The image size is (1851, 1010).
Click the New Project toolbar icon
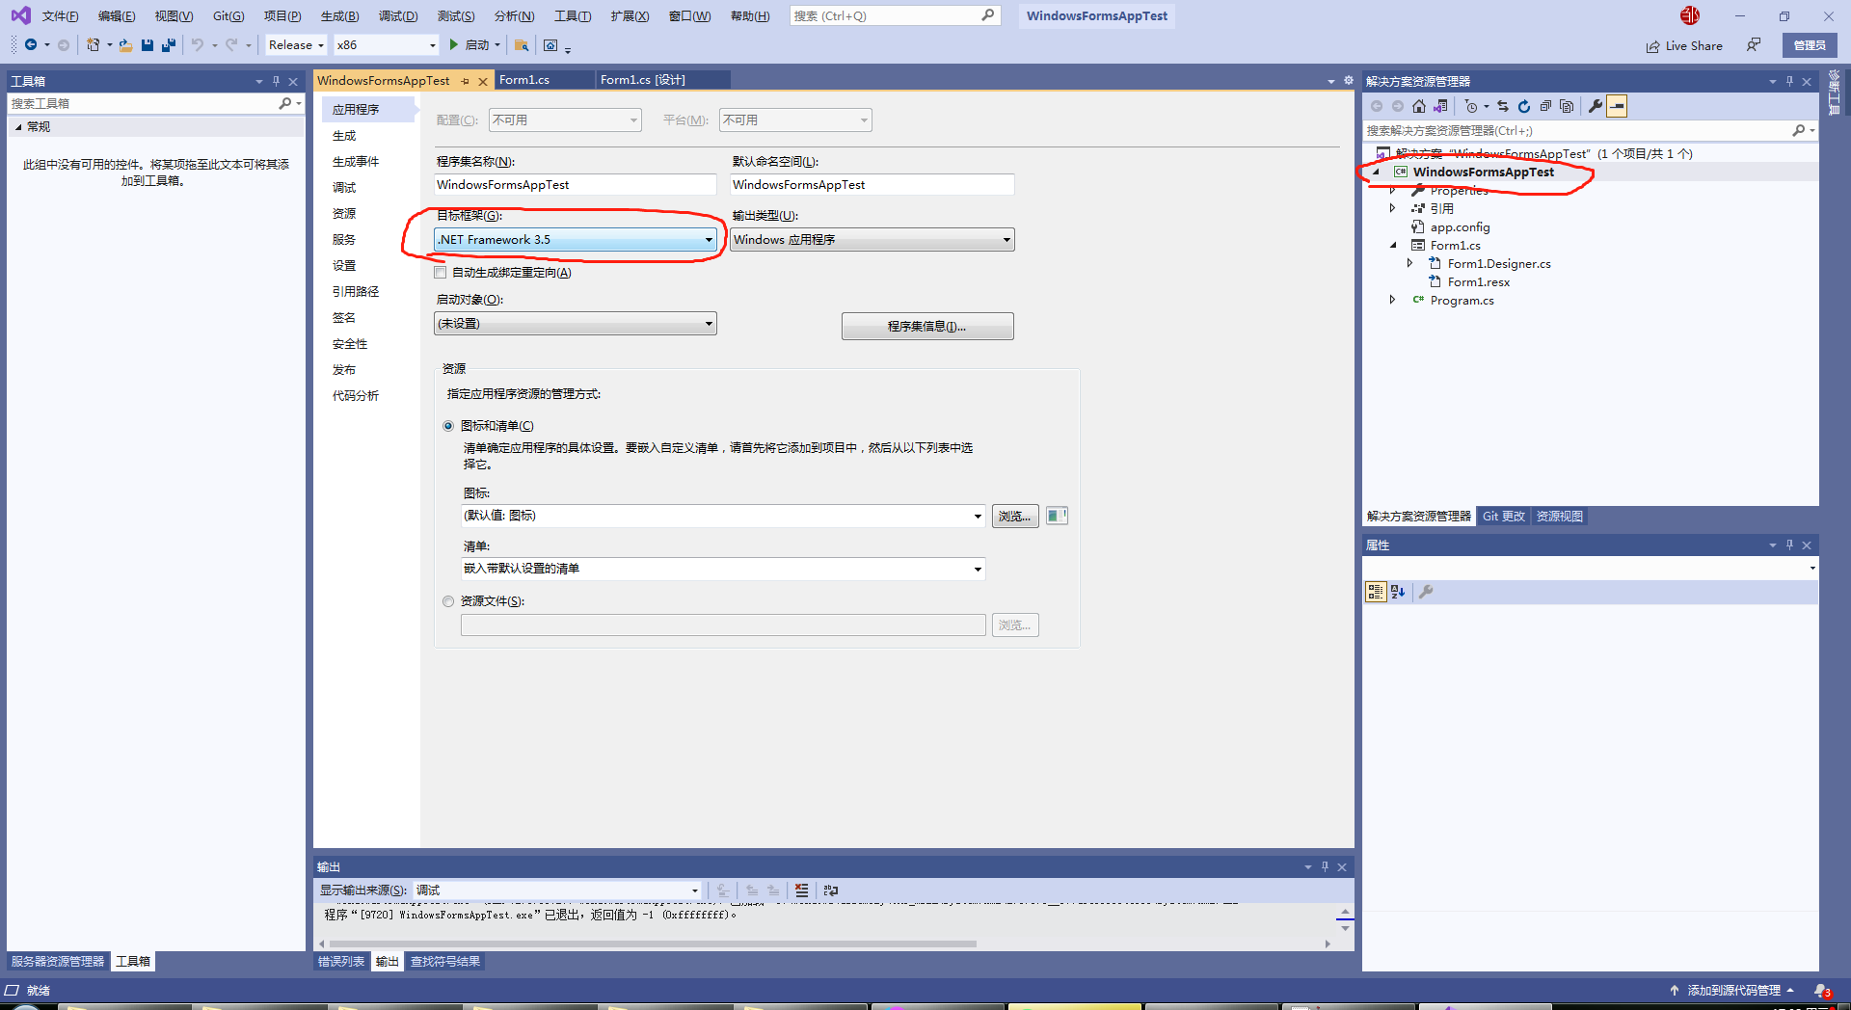pos(94,45)
